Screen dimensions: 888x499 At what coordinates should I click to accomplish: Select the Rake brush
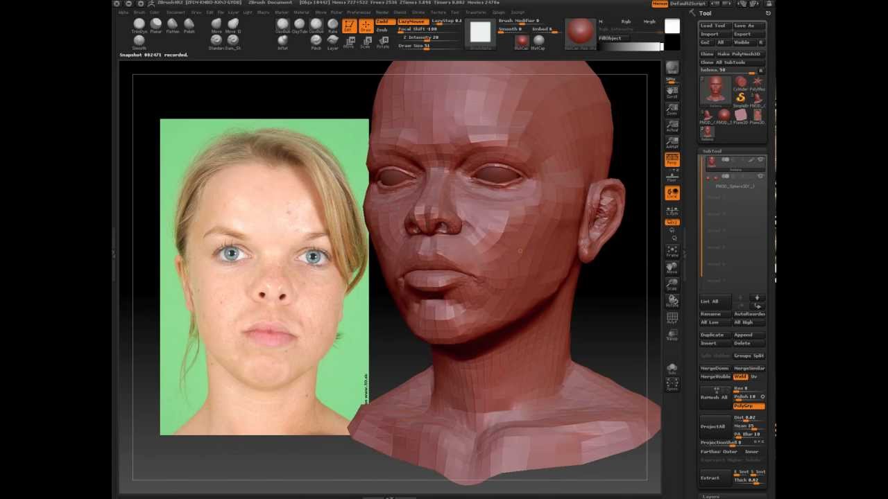pos(333,26)
